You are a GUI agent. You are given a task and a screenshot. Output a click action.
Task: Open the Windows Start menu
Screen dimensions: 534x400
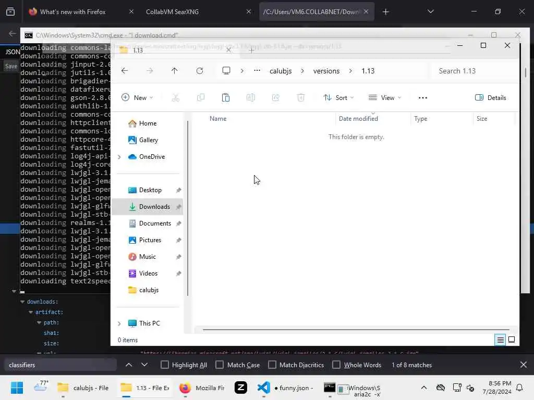pyautogui.click(x=17, y=387)
